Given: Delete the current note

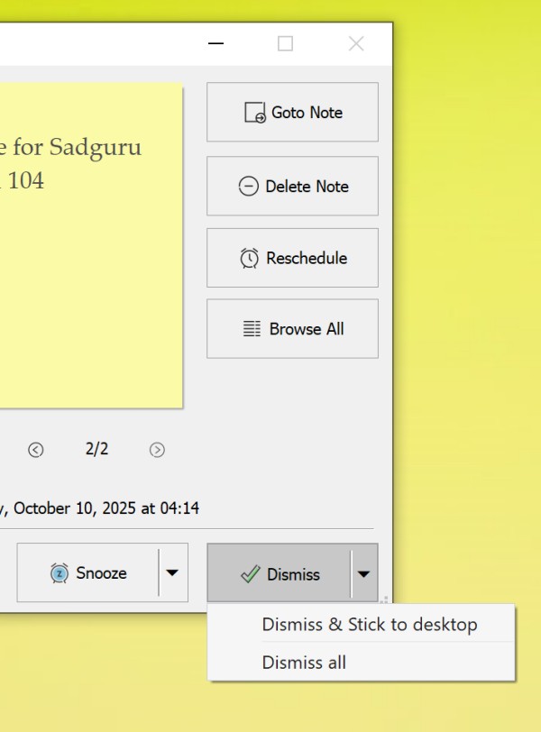Looking at the screenshot, I should 292,187.
